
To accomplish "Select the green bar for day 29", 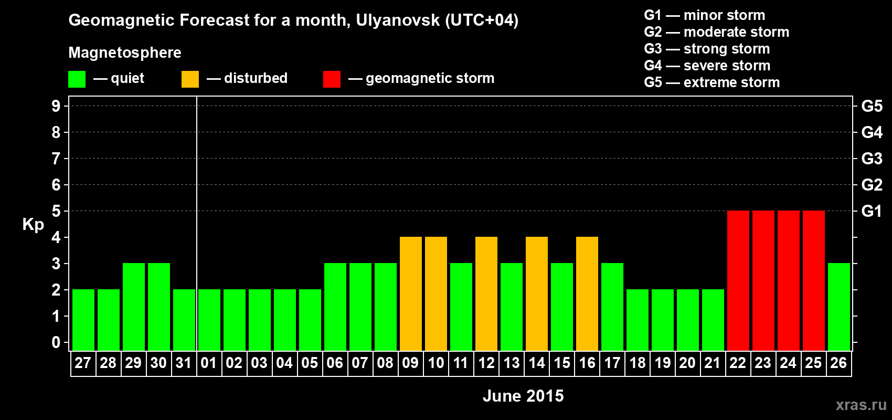I will 134,307.
